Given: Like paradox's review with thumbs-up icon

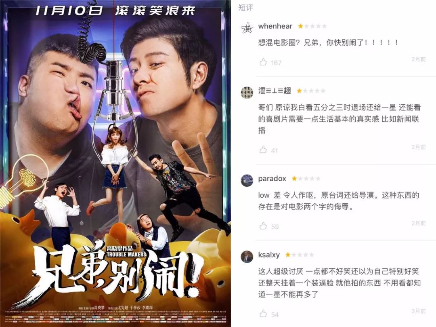Looking at the screenshot, I should point(263,226).
